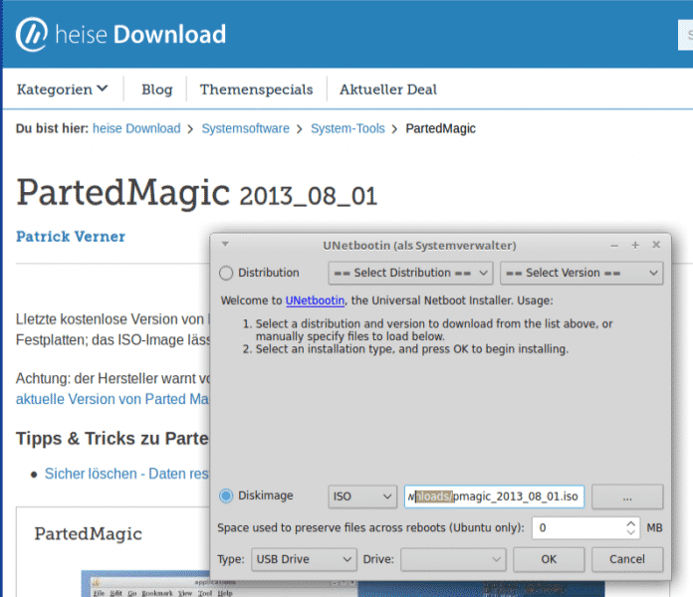Click the ISO file path field

pos(494,496)
